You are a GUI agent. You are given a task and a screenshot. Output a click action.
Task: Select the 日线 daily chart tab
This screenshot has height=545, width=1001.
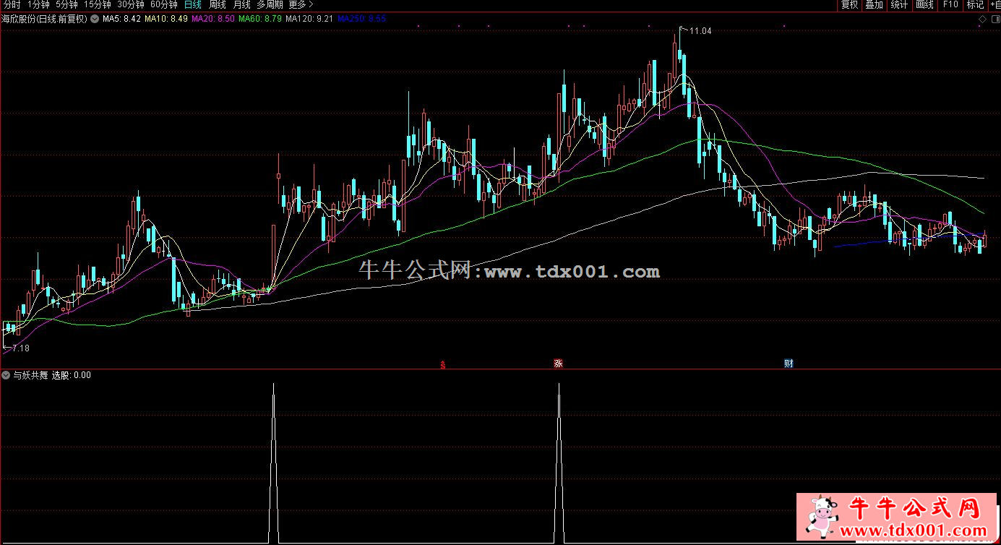pyautogui.click(x=193, y=4)
